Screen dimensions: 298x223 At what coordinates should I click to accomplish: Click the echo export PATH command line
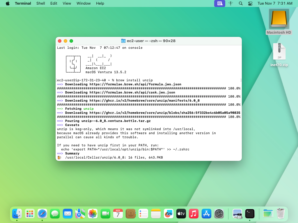pos(125,149)
